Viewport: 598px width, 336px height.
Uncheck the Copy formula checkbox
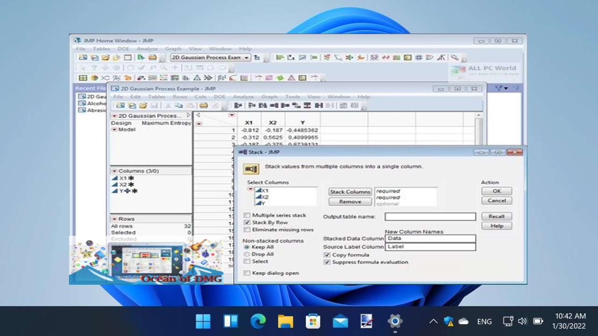tap(327, 255)
